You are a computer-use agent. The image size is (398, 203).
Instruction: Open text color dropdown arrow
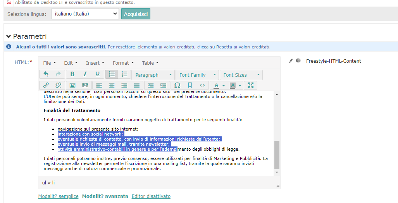[x=224, y=86]
